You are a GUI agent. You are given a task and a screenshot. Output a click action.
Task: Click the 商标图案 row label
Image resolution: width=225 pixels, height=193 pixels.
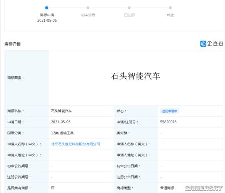click(16, 78)
